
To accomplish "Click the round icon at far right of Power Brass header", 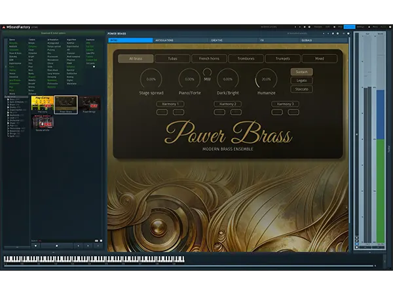I will click(x=348, y=33).
